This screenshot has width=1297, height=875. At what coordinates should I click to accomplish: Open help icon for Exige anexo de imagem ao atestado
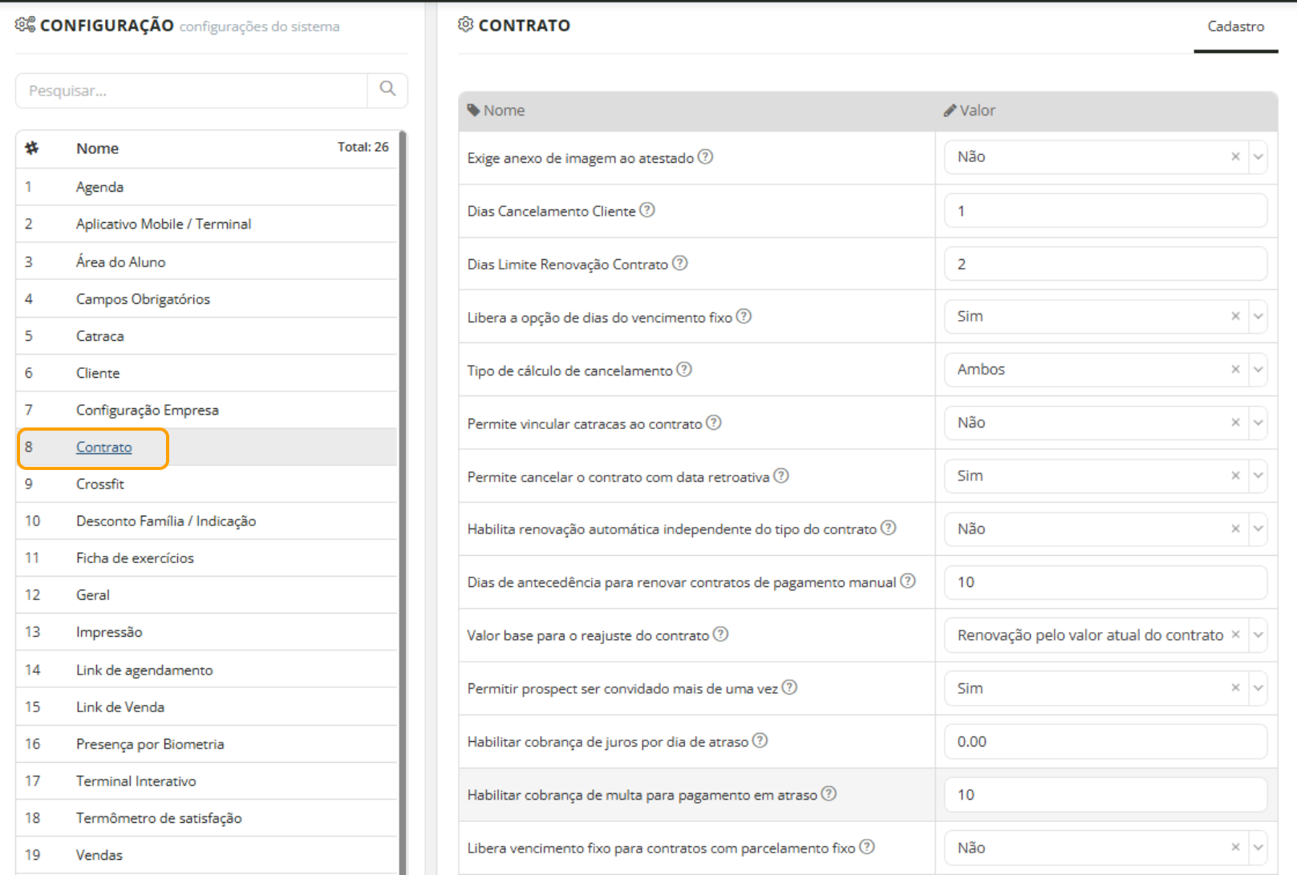(705, 156)
